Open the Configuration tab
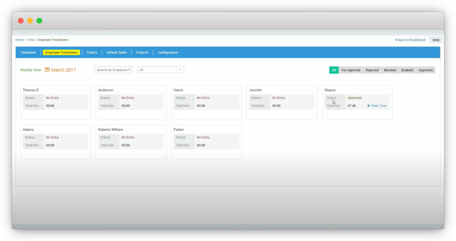Image resolution: width=456 pixels, height=241 pixels. coord(168,52)
